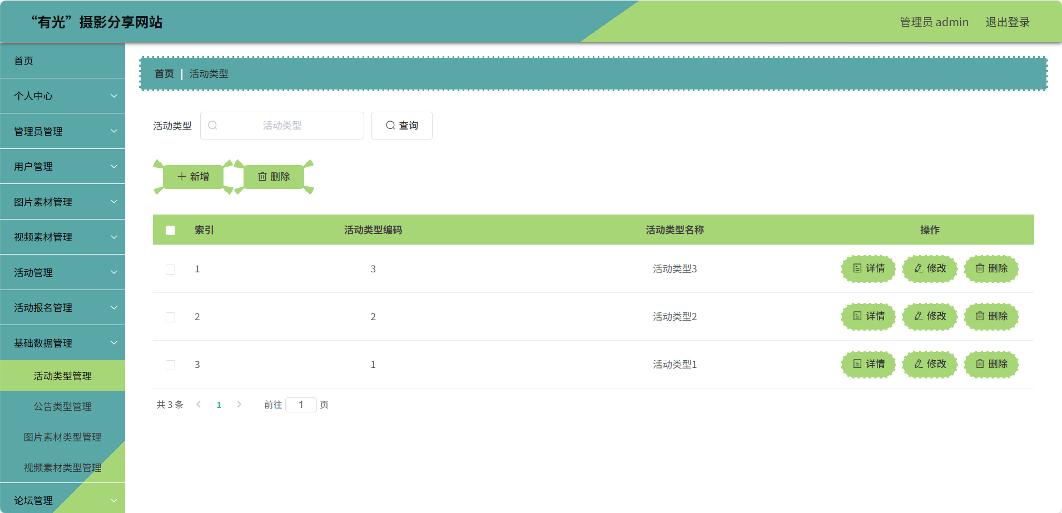Expand the 管理员管理 menu chevron
Screen dimensions: 1062x513
click(x=114, y=131)
